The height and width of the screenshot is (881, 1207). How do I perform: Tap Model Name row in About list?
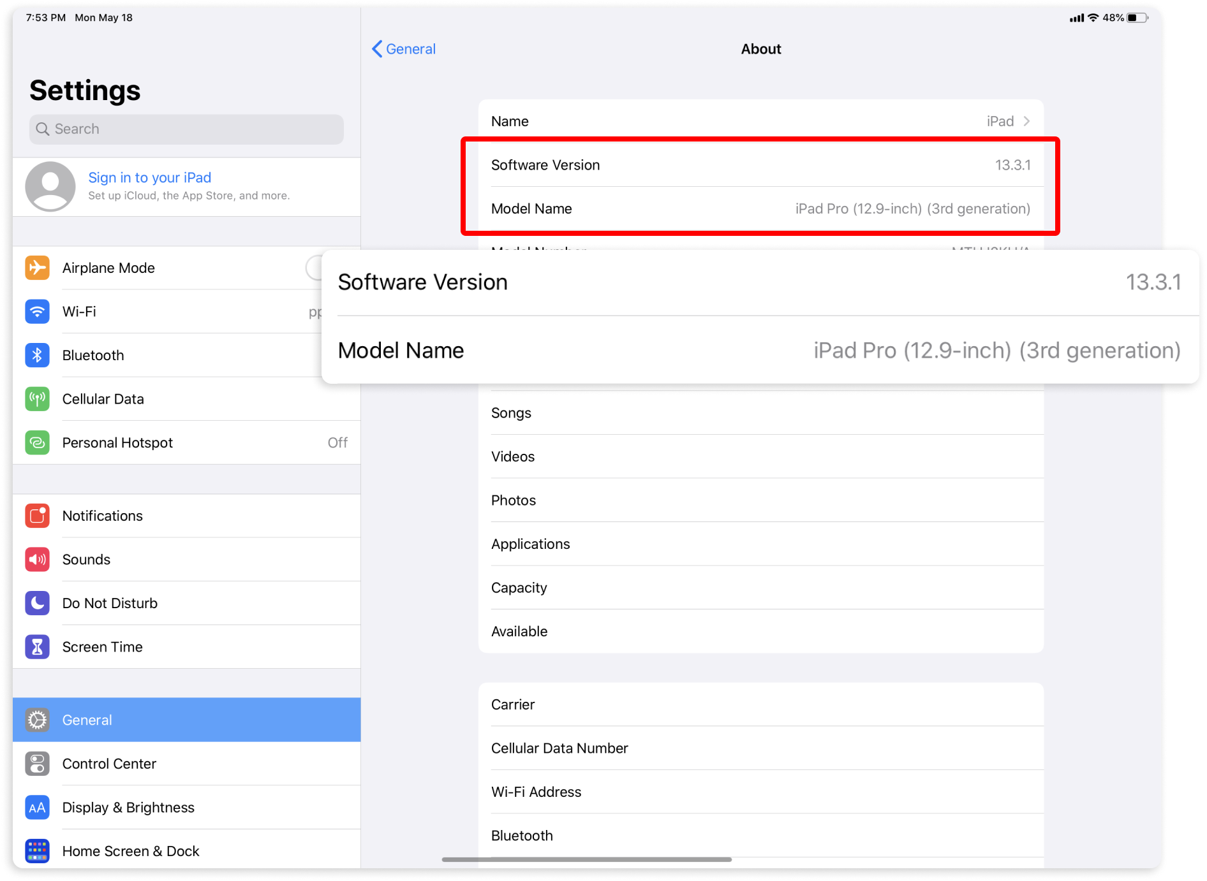[x=761, y=208]
